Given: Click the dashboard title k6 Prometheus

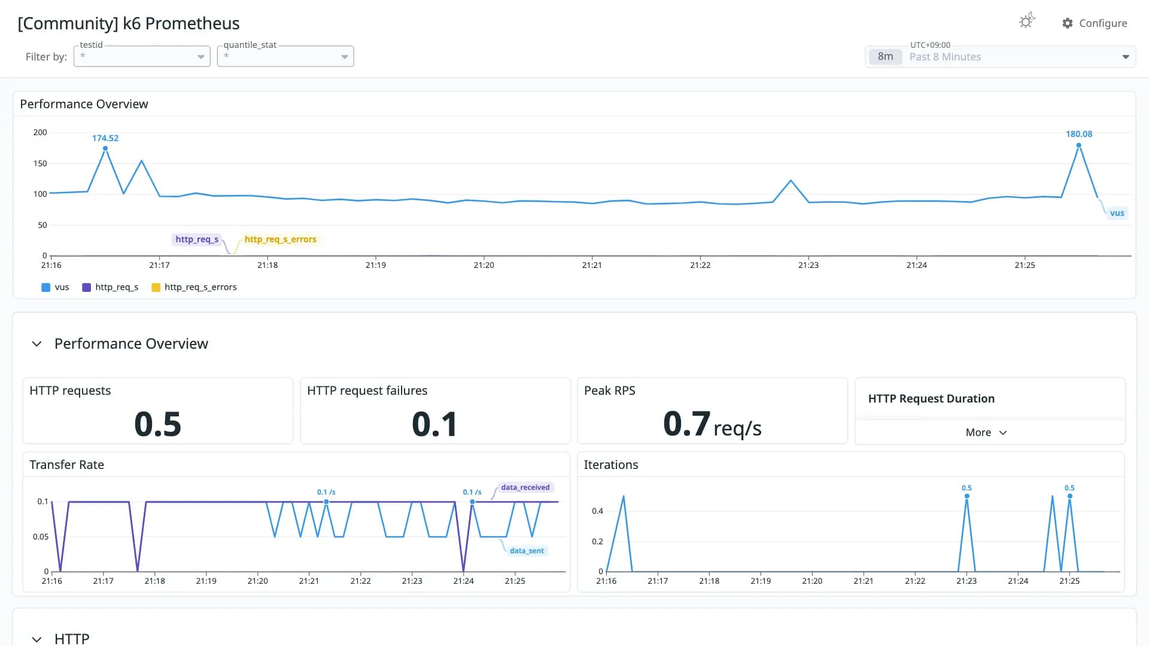Looking at the screenshot, I should [129, 23].
